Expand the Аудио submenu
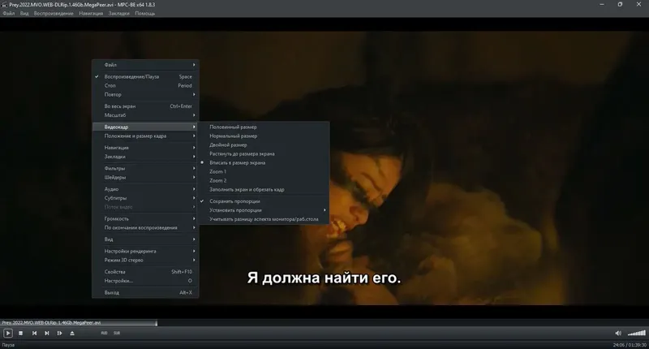Image resolution: width=649 pixels, height=349 pixels. pyautogui.click(x=145, y=189)
